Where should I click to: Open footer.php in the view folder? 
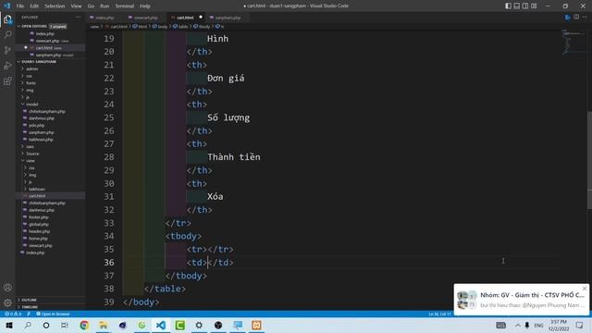tap(39, 217)
